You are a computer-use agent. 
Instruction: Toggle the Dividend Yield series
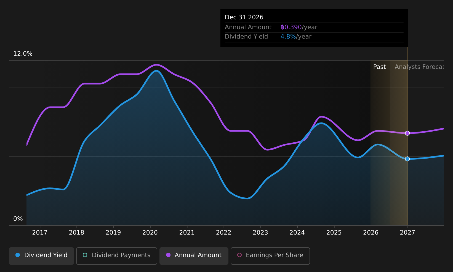(41, 256)
